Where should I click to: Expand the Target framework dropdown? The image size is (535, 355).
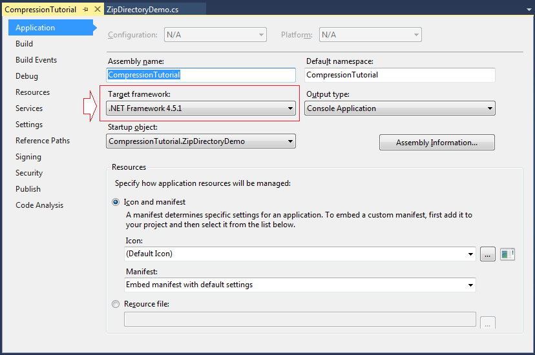point(201,108)
